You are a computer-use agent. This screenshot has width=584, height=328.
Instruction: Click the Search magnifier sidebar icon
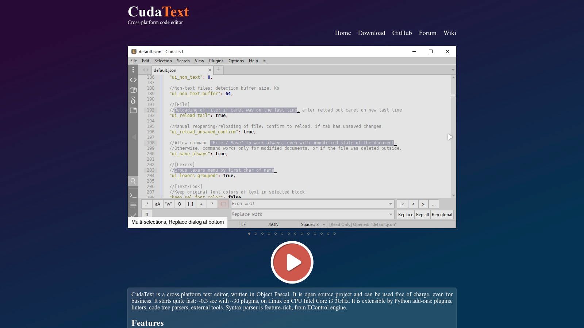pos(133,181)
